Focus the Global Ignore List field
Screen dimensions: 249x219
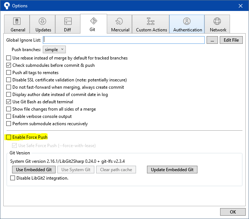[124, 40]
